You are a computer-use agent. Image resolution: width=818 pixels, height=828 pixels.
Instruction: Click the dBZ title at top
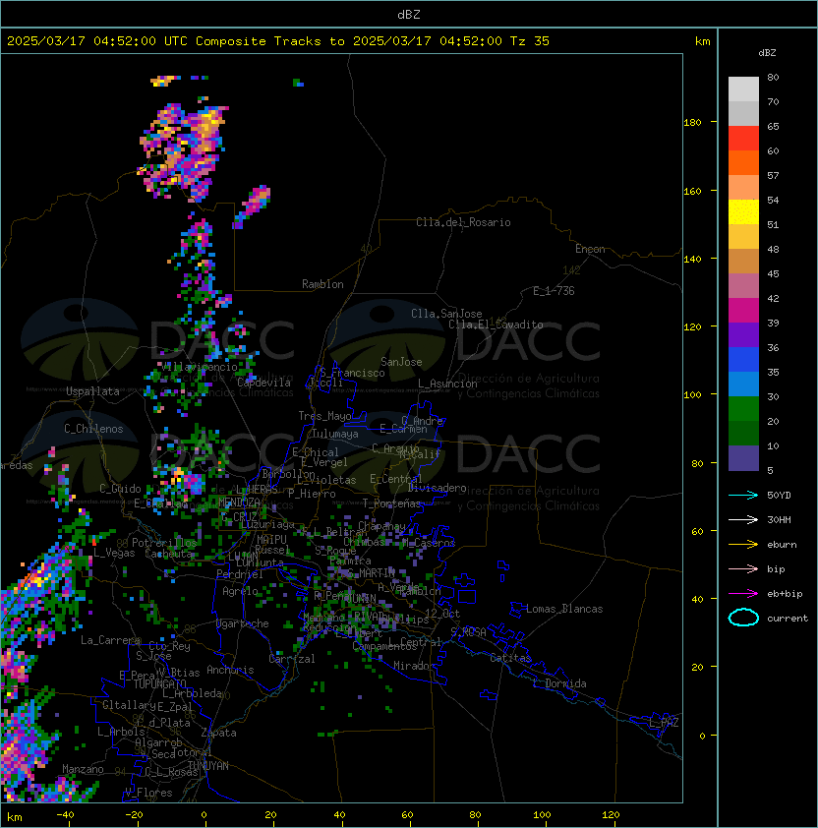click(x=409, y=15)
